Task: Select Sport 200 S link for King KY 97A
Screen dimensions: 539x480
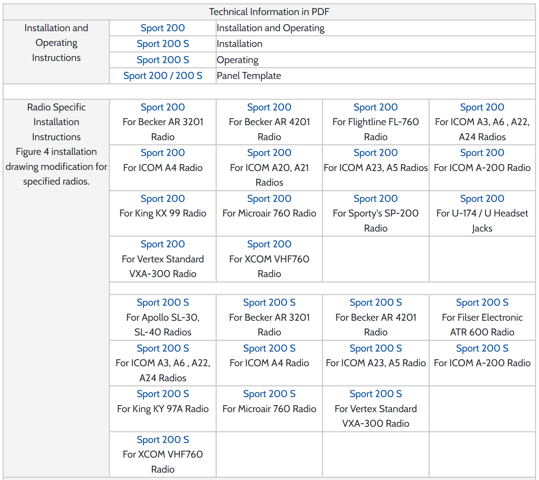Action: click(x=162, y=394)
